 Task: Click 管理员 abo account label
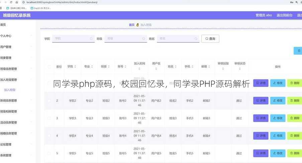pos(264,15)
